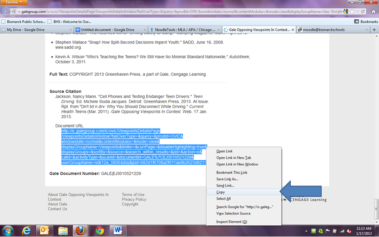This screenshot has height=237, width=379.
Task: Bookmark this page with the star icon
Action: coord(352,11)
